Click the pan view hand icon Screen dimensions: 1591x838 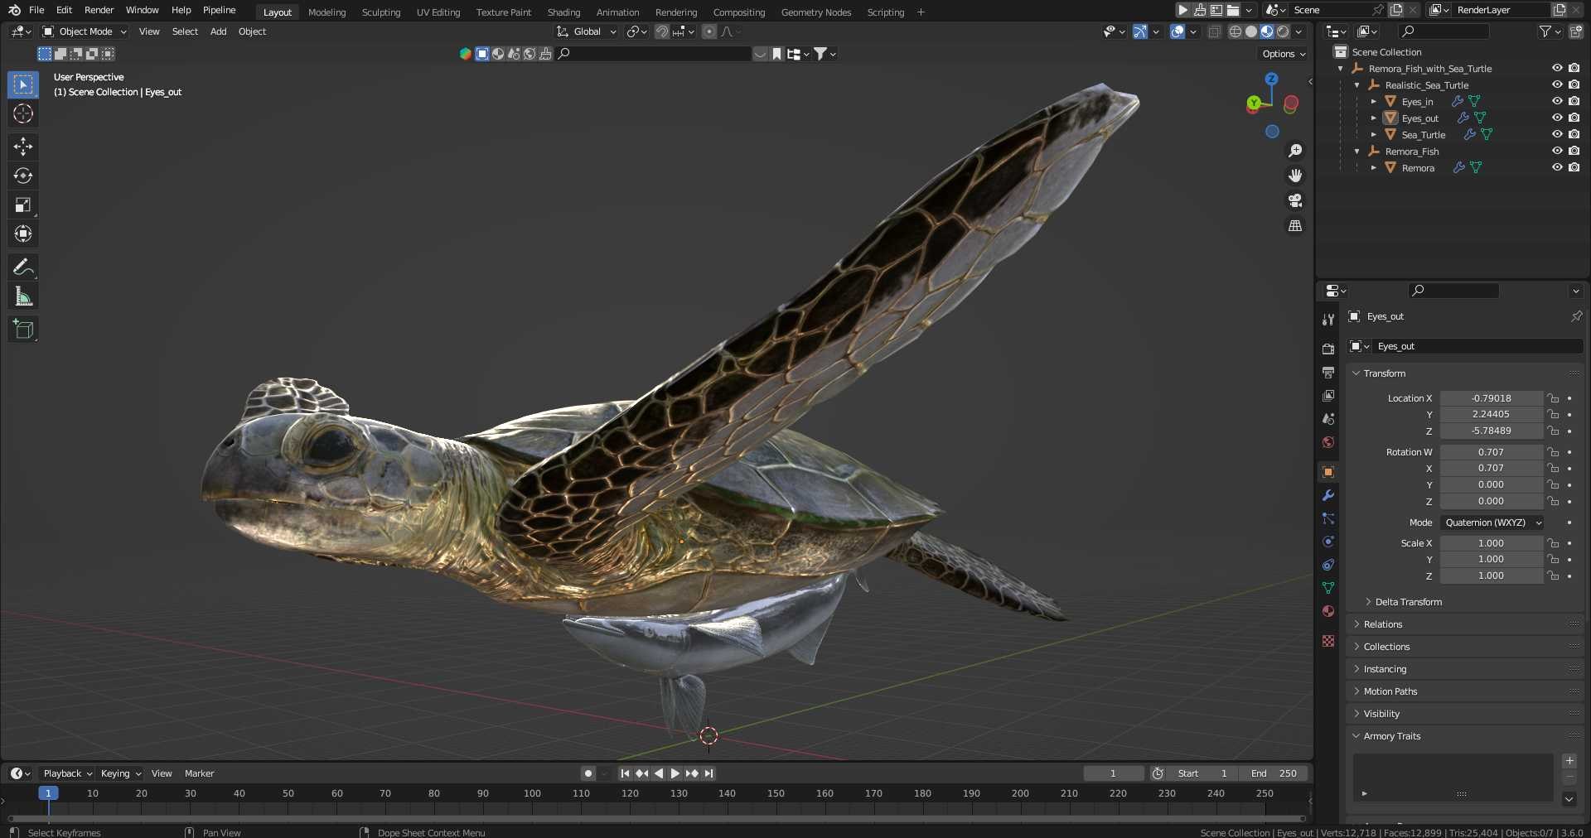[1295, 176]
